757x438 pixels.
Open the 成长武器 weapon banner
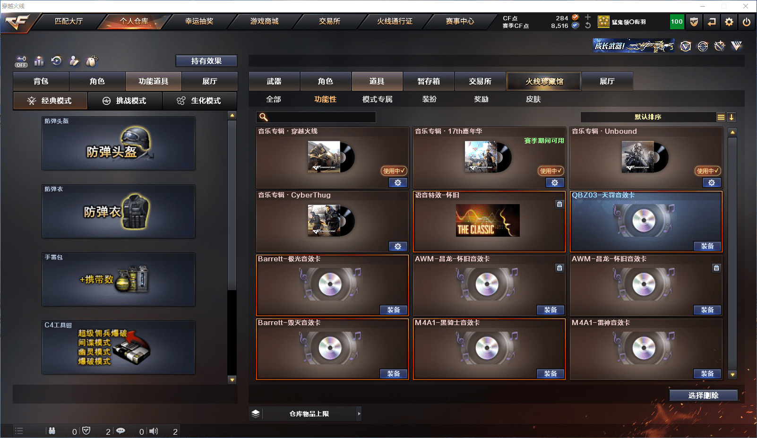[634, 46]
